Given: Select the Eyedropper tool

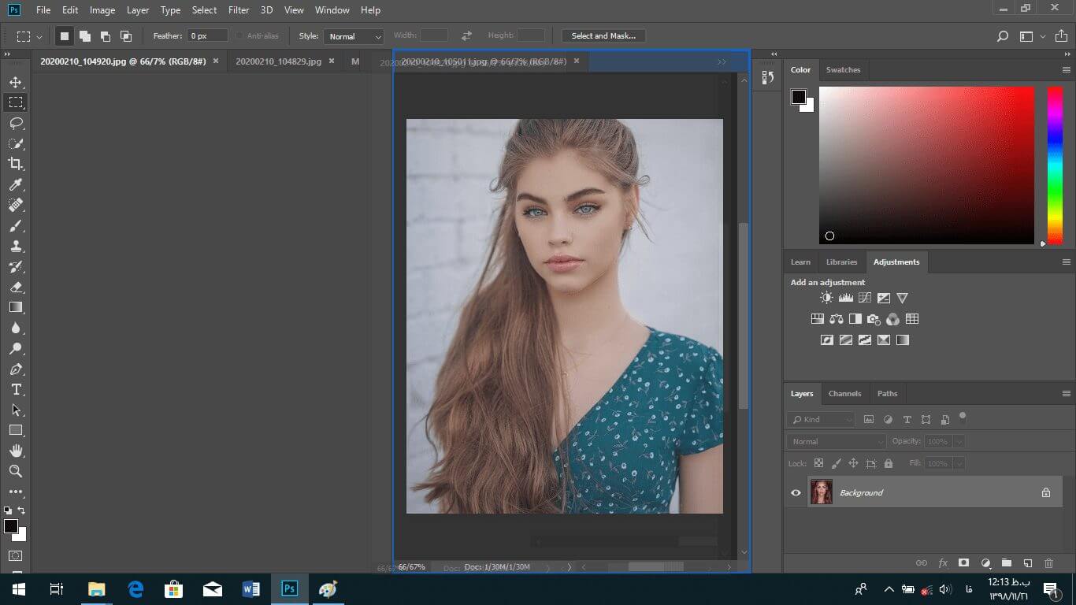Looking at the screenshot, I should point(16,184).
